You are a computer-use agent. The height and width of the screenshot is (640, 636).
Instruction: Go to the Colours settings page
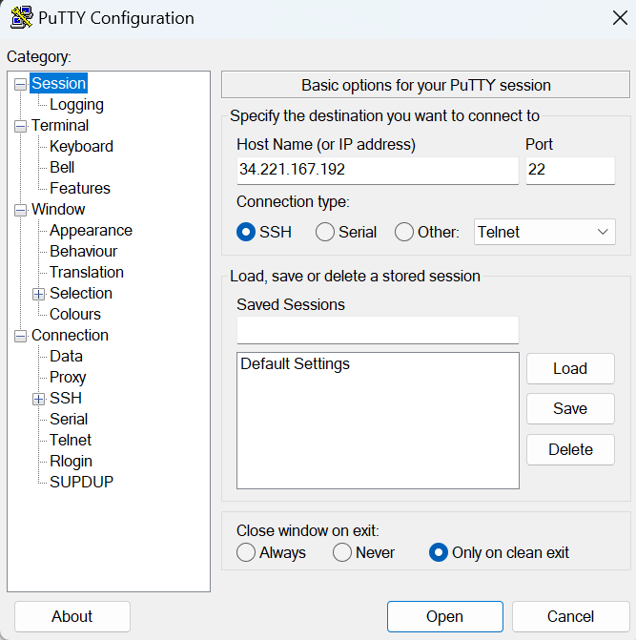point(75,315)
